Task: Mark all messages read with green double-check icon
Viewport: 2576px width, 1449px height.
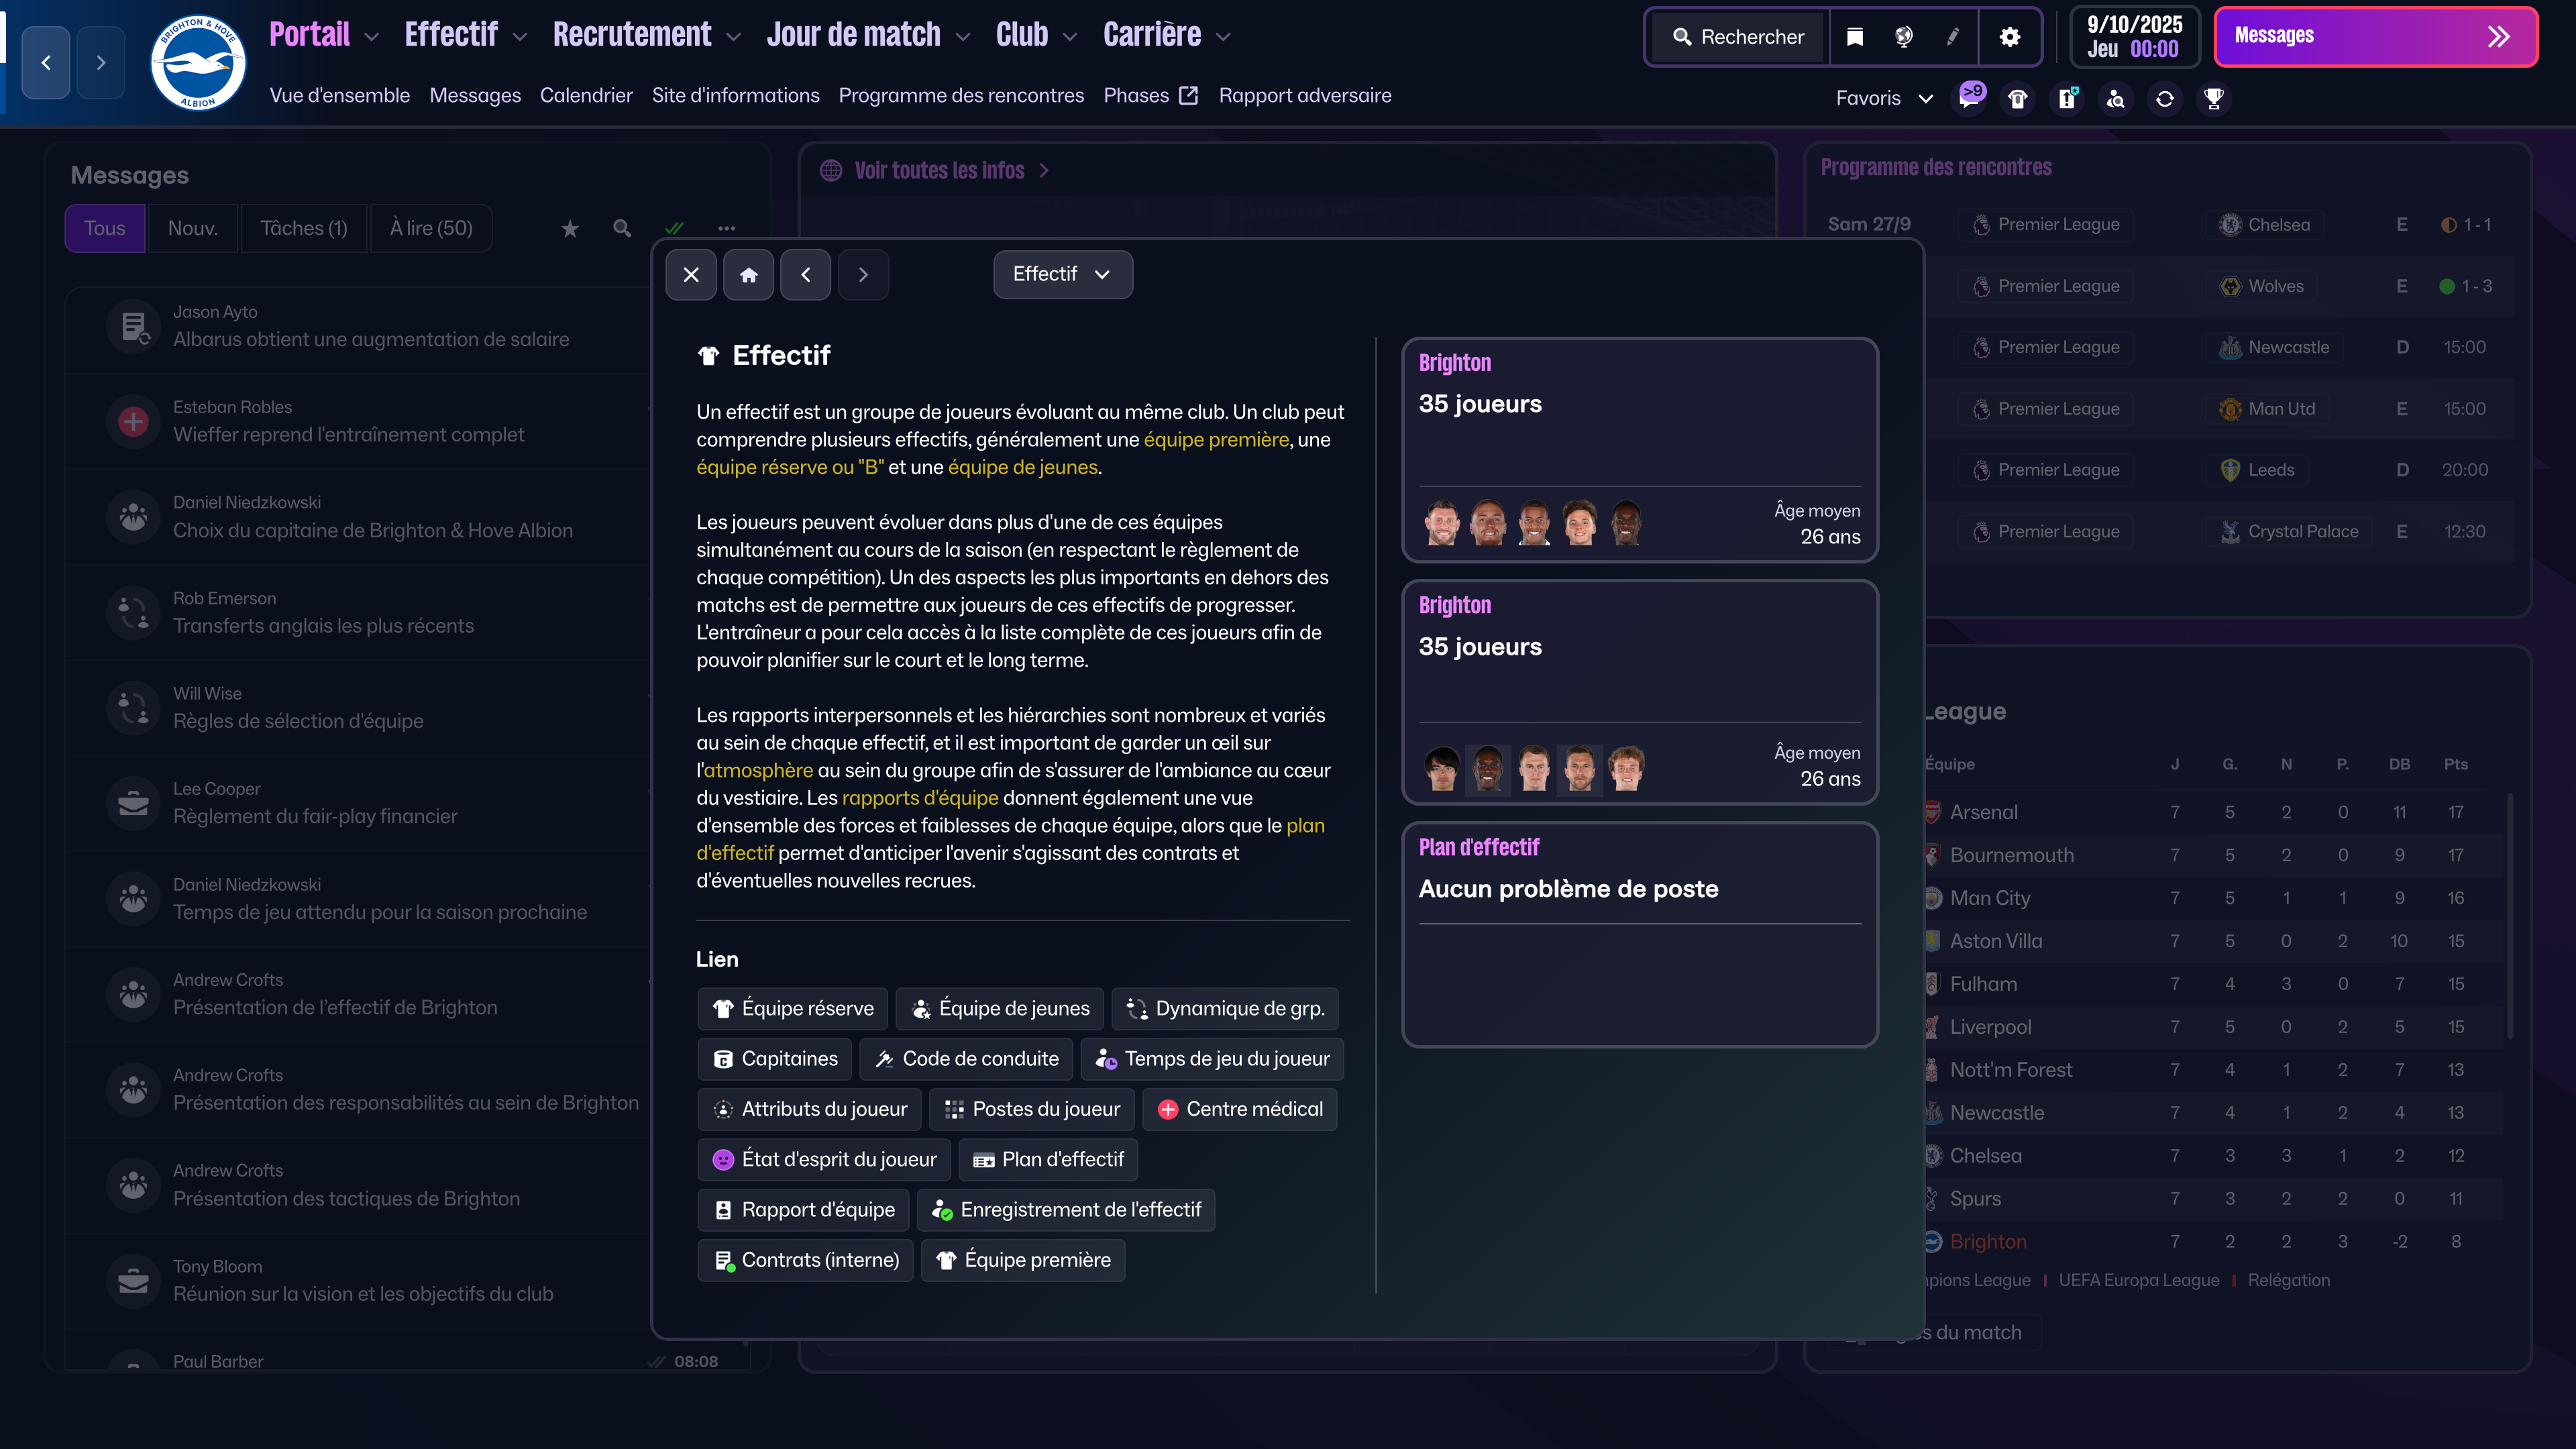Action: [675, 228]
